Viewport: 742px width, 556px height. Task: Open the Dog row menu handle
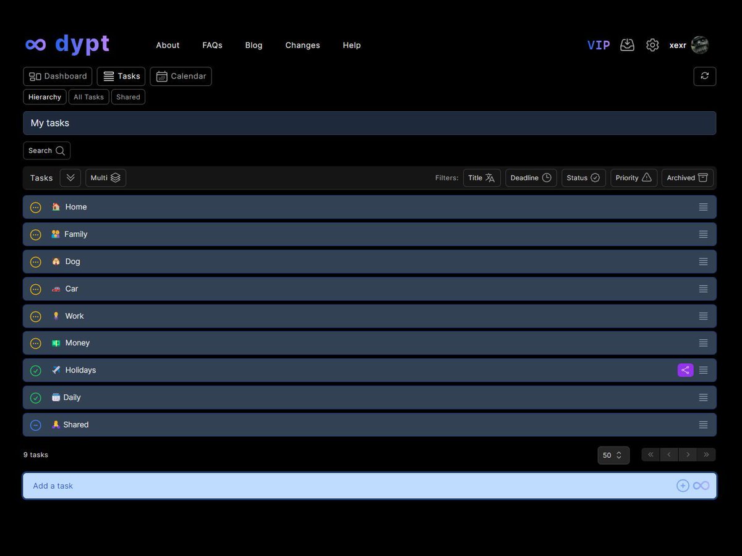pos(704,261)
